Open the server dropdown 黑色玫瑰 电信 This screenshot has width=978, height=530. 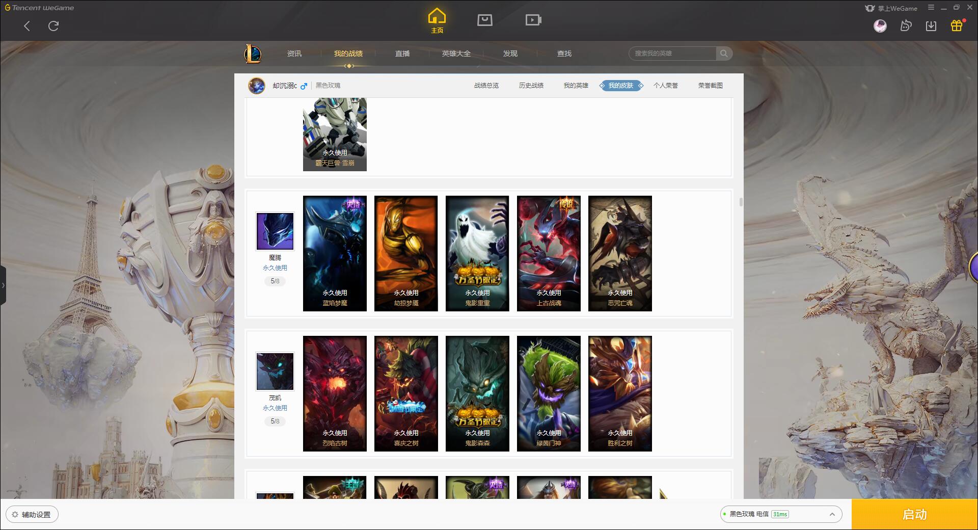tap(781, 514)
